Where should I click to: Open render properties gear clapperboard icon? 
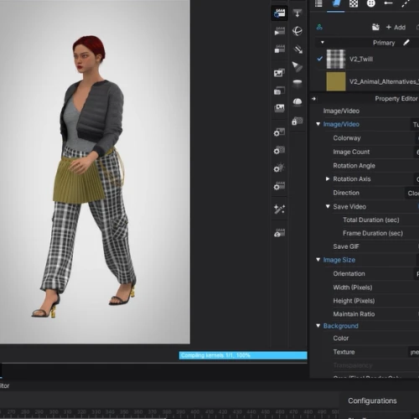279,186
